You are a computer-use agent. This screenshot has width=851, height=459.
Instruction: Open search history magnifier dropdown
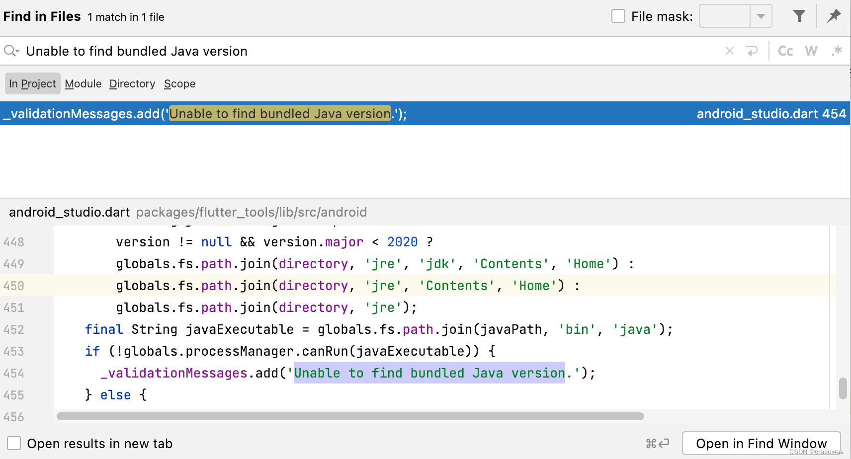(11, 51)
